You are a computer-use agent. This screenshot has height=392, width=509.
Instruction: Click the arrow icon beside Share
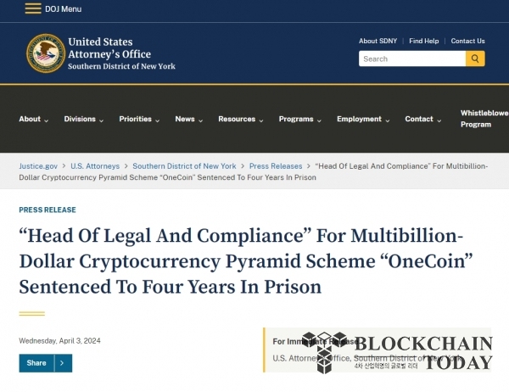[63, 363]
